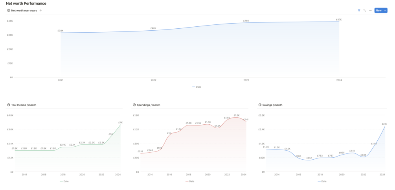Add a new view with the plus icon

41,11
